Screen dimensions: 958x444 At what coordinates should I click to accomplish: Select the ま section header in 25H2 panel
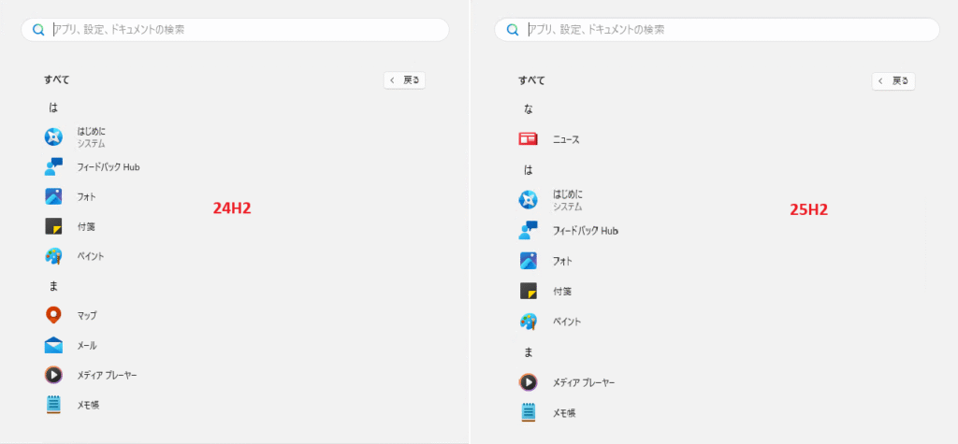[x=529, y=351]
